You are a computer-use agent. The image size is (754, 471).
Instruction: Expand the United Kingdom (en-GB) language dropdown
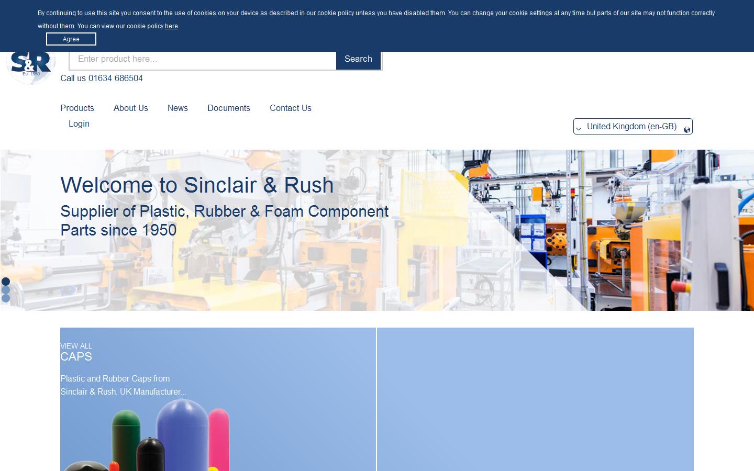[x=633, y=127]
